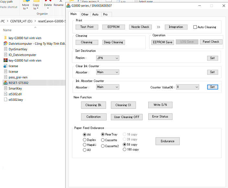Screen dimensions: 228x188
Task: Select the RearTray radio button
Action: pyautogui.click(x=103, y=134)
